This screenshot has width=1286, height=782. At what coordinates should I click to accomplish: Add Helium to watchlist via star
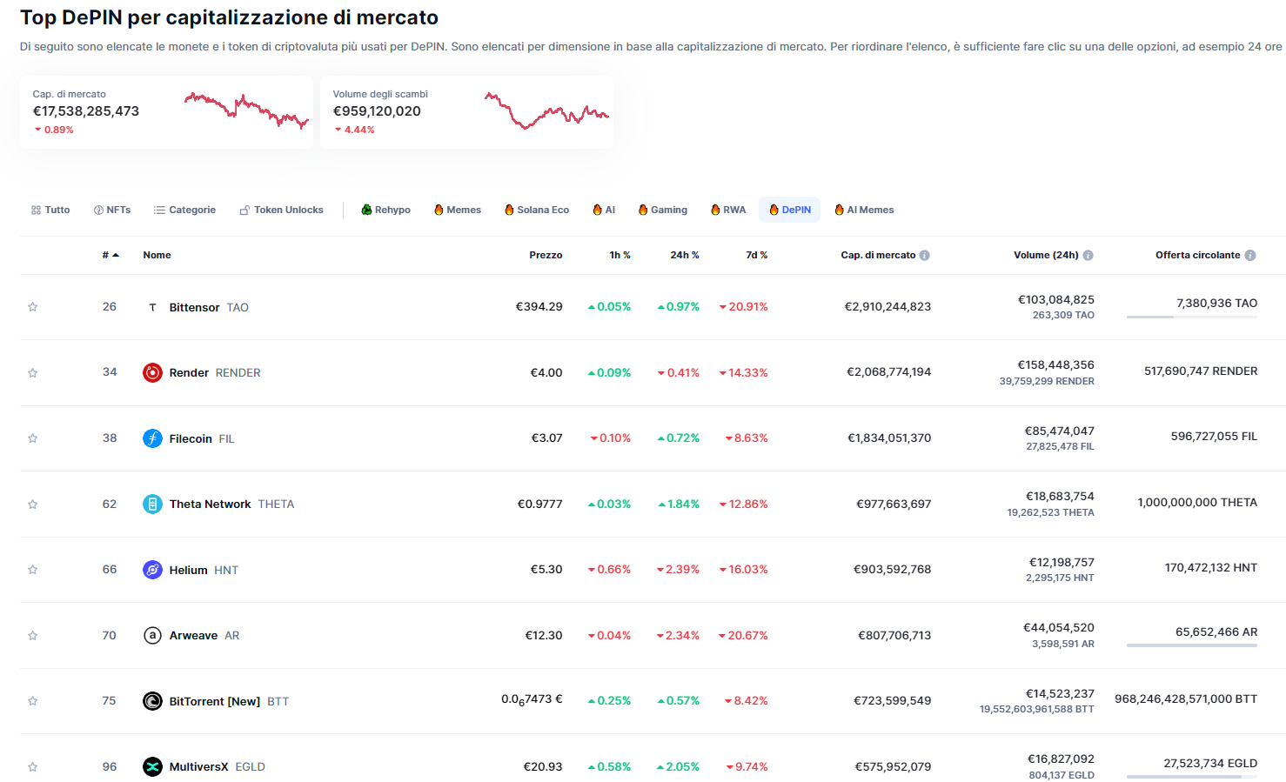point(32,570)
